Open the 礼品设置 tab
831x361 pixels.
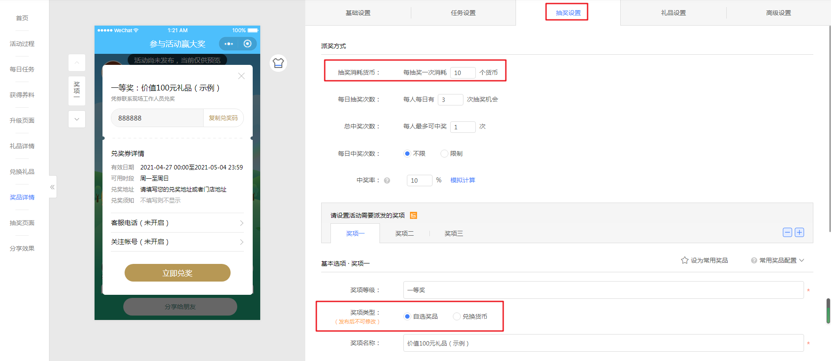(673, 13)
